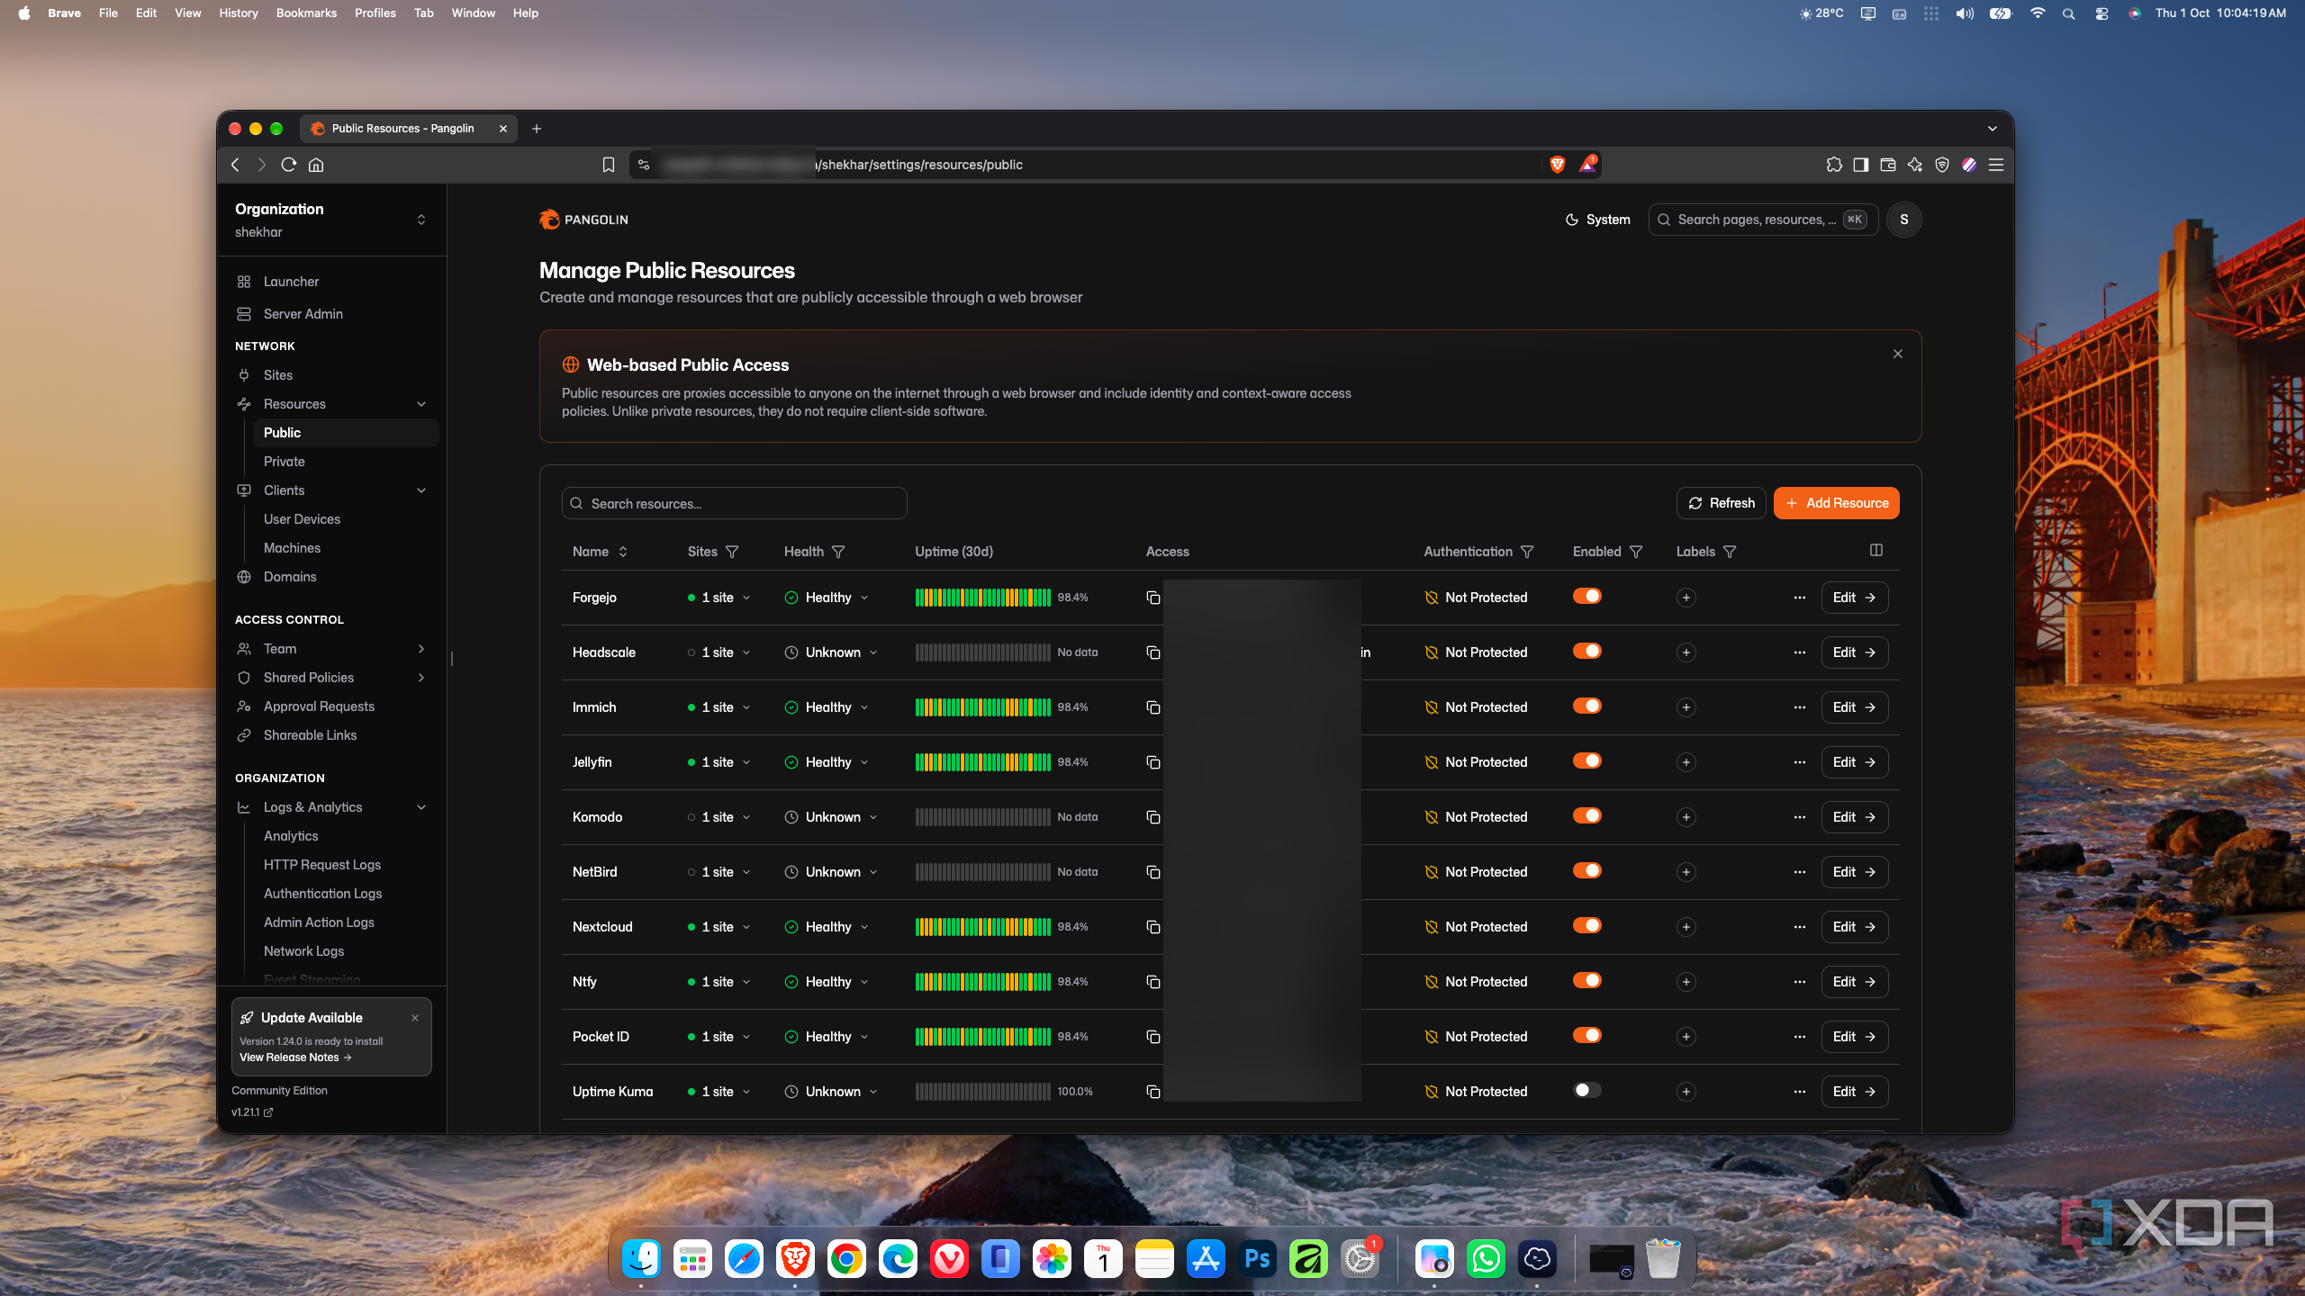Expand the Organization shekhar switcher
Image resolution: width=2305 pixels, height=1296 pixels.
pos(331,220)
